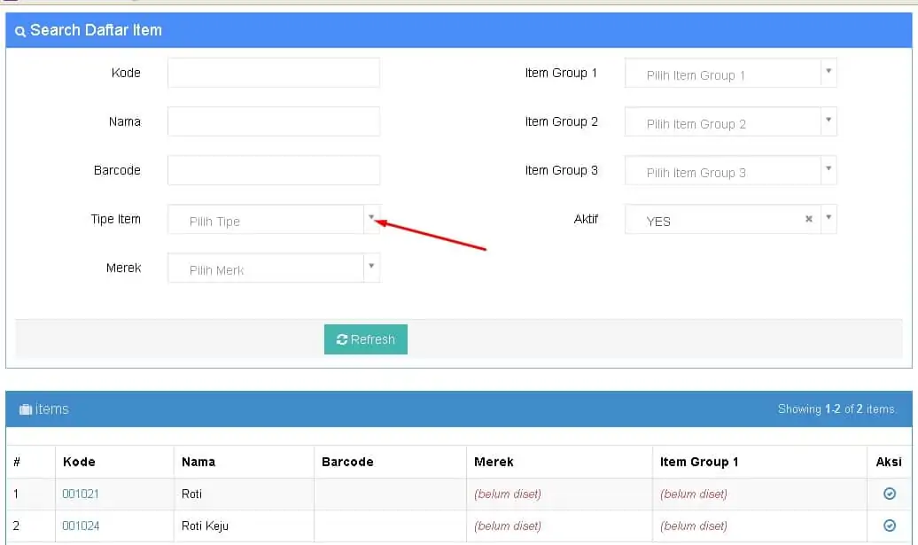
Task: Focus the Kode text field
Action: coord(273,73)
